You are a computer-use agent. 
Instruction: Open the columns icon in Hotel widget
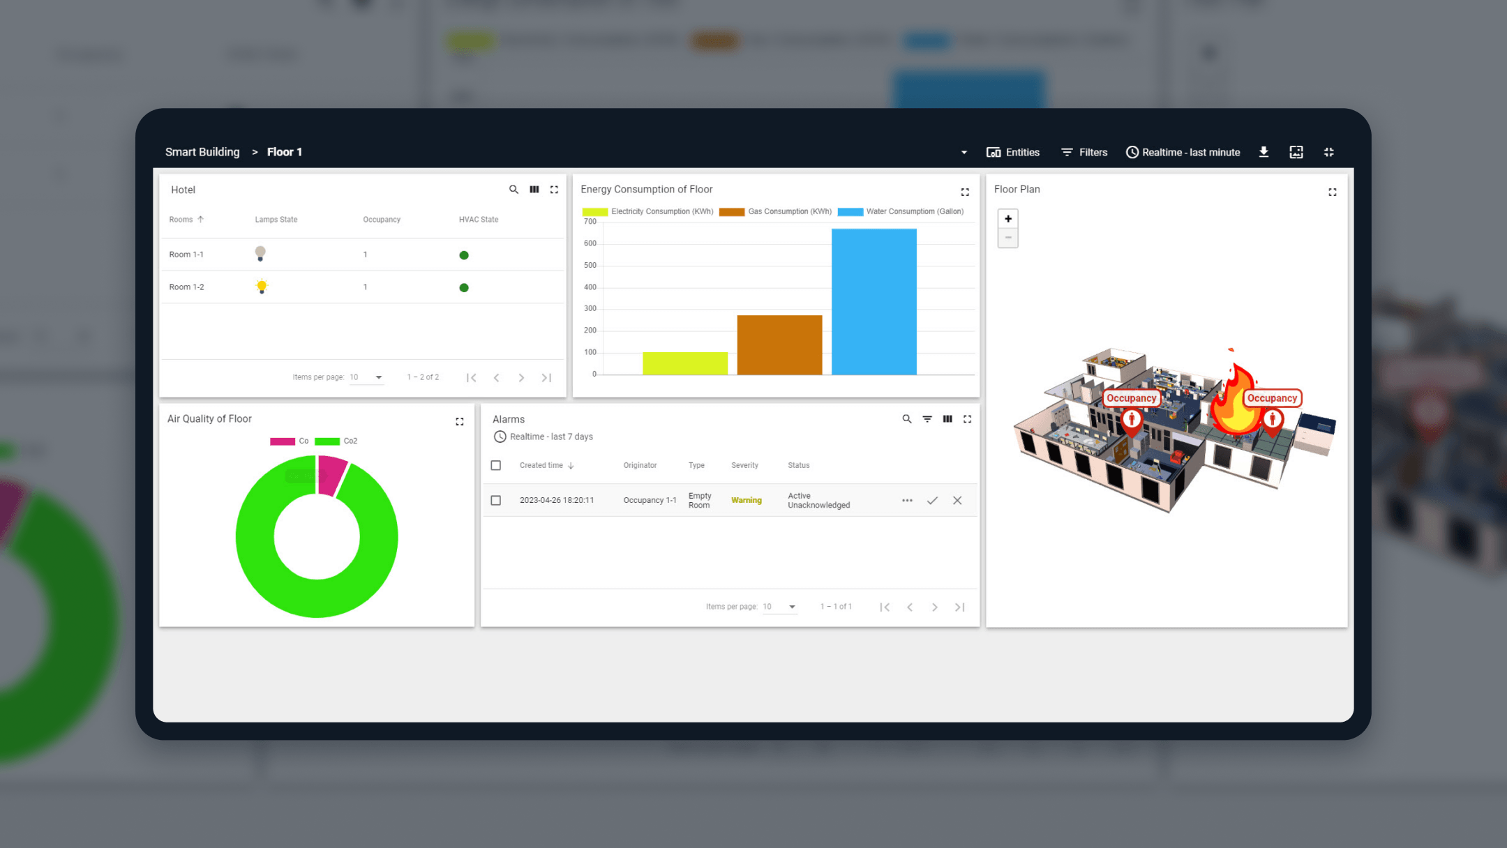pos(534,190)
